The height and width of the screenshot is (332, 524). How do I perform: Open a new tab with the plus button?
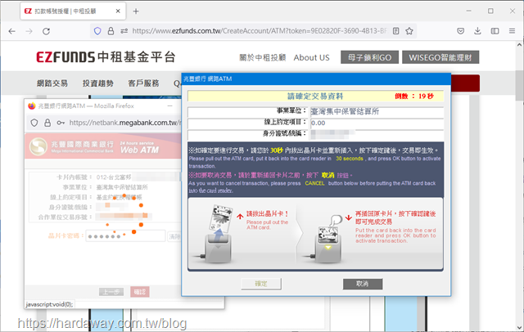pyautogui.click(x=136, y=11)
